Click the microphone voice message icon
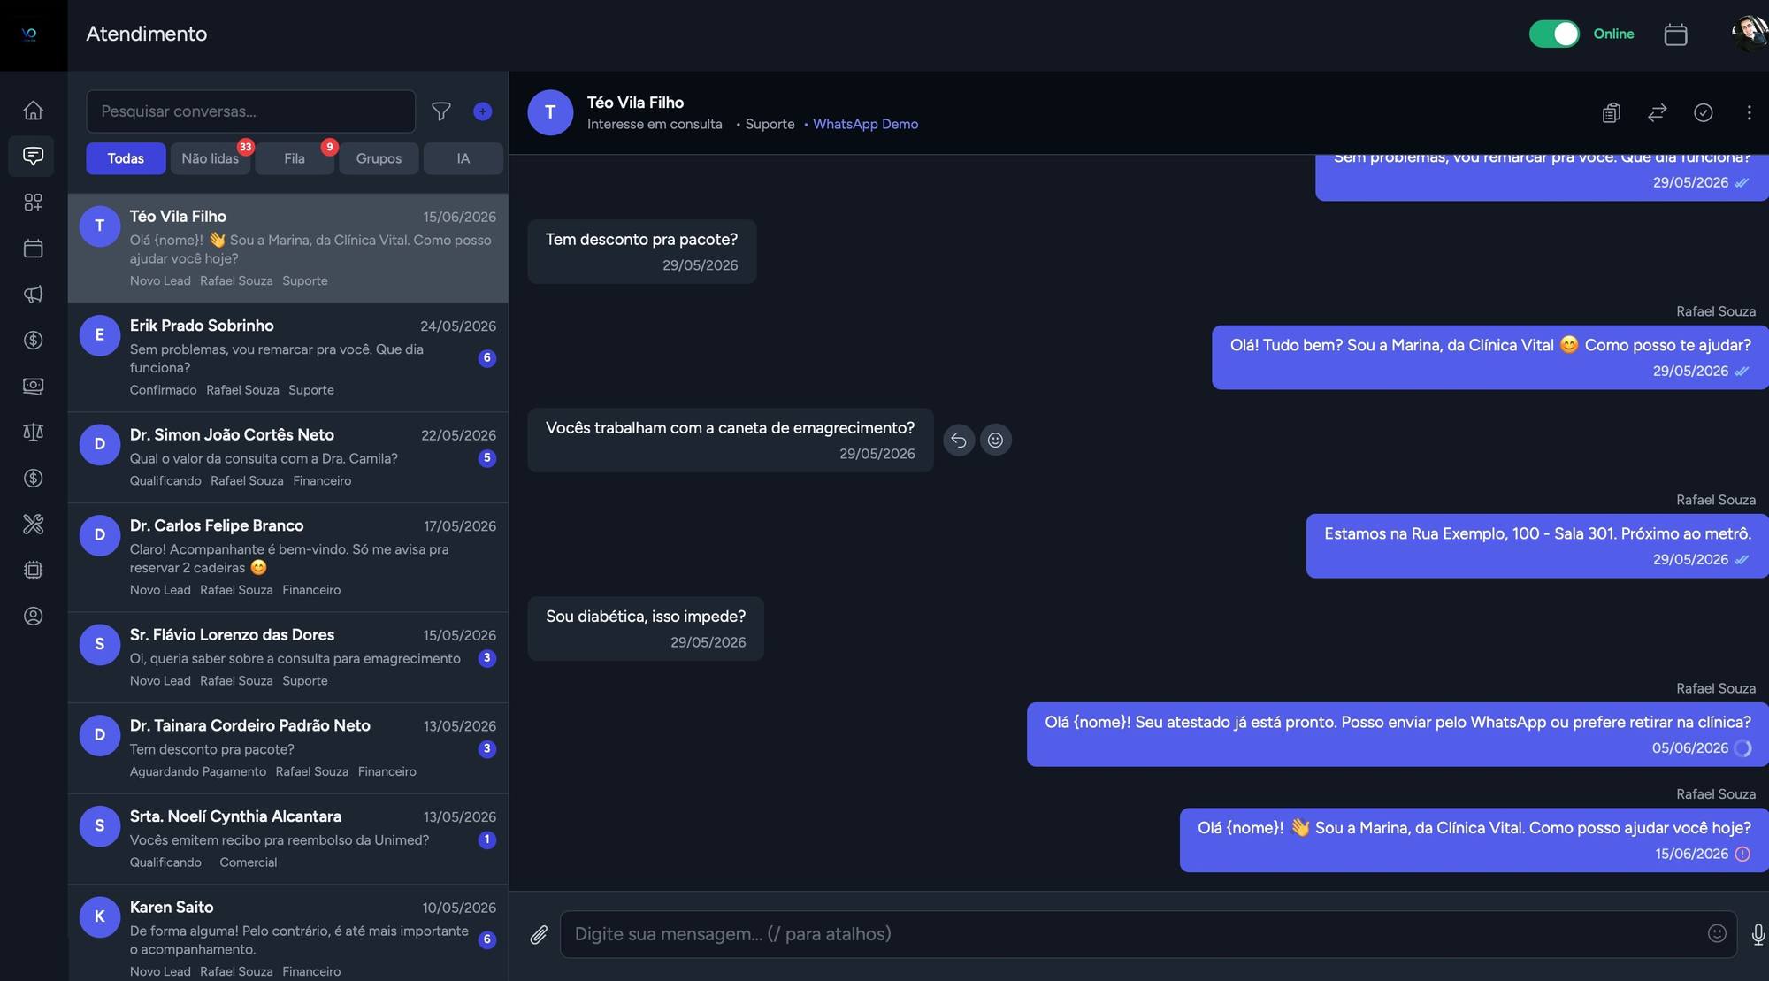Viewport: 1769px width, 981px height. [1758, 935]
